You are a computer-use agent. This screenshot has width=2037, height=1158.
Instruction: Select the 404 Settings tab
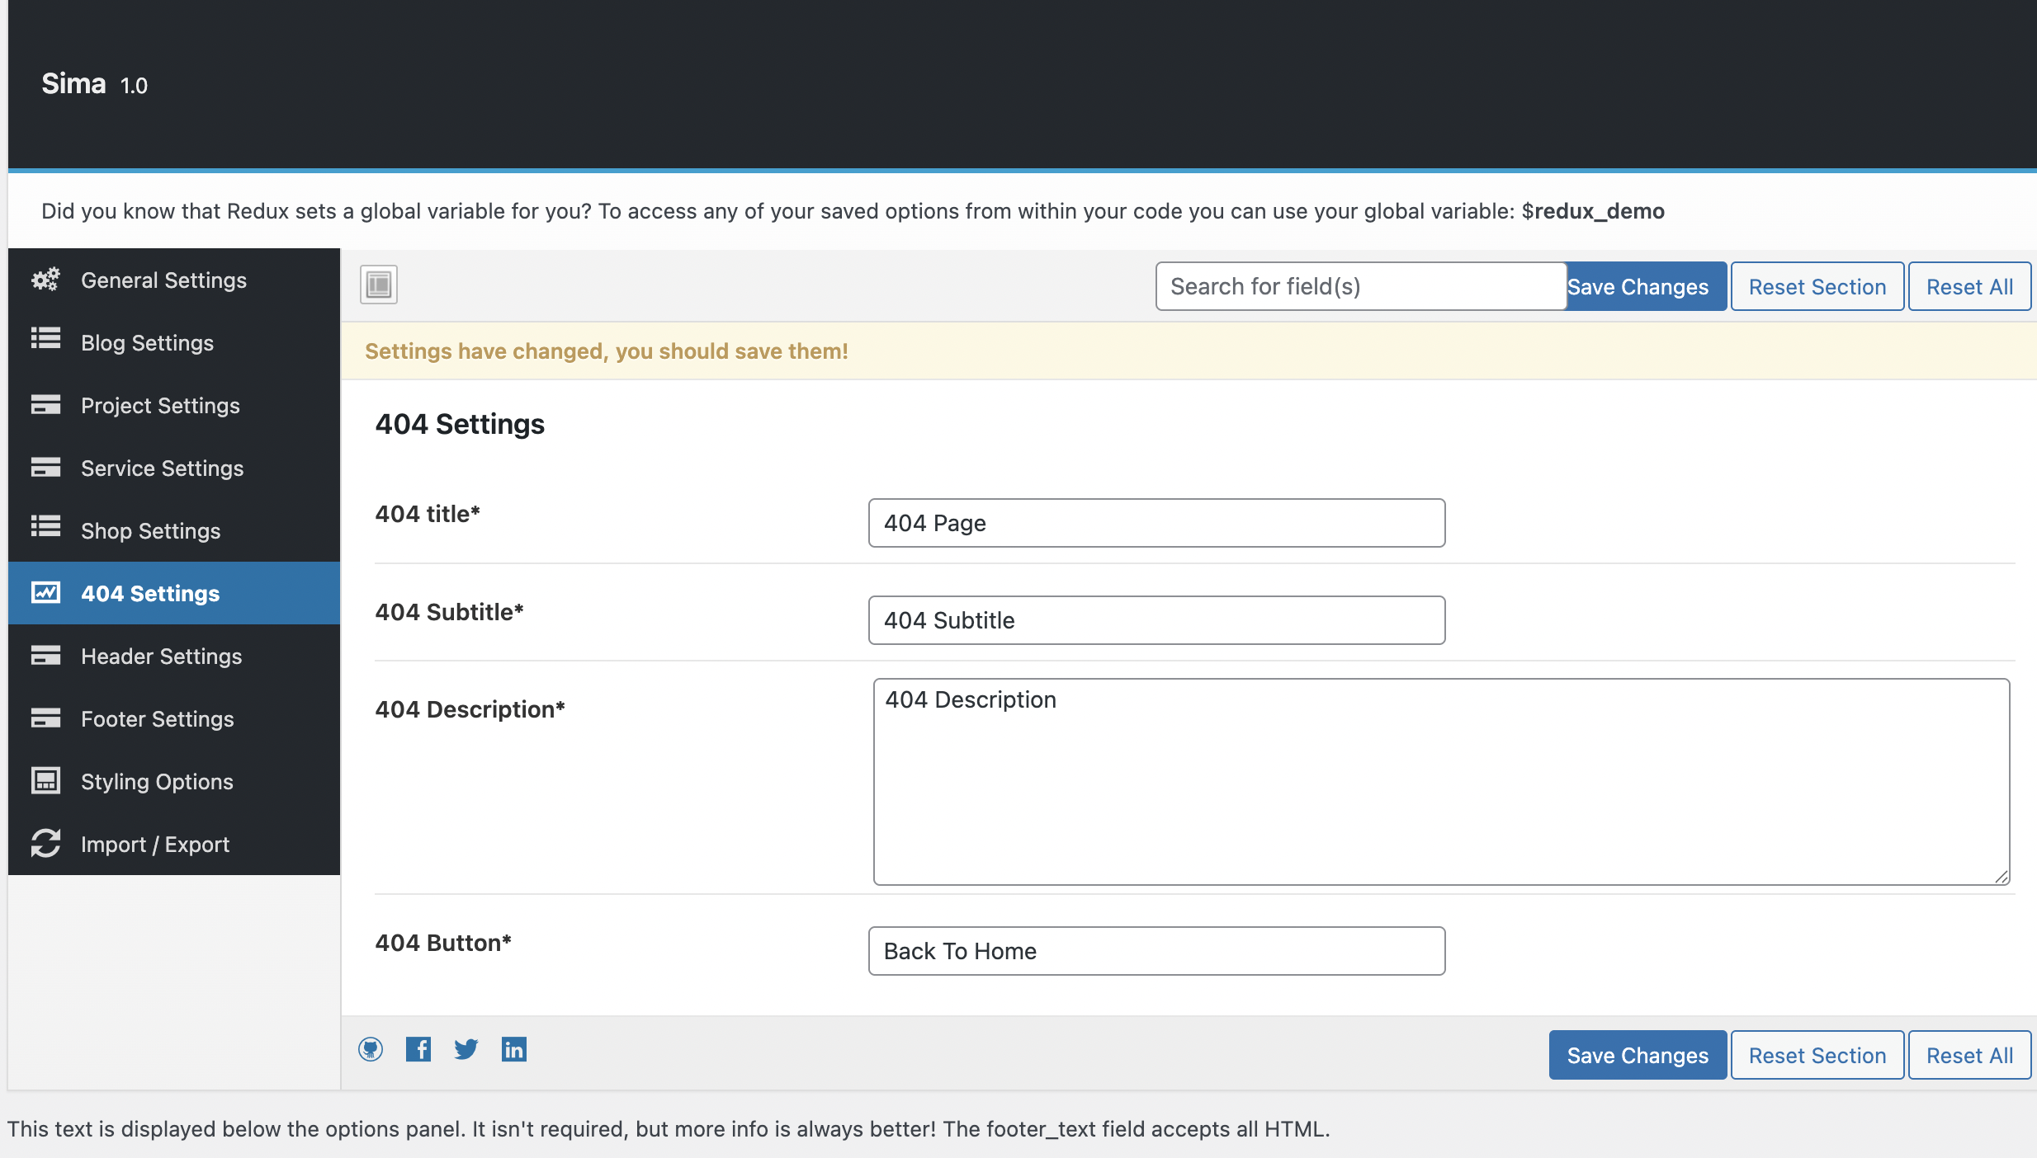point(174,593)
